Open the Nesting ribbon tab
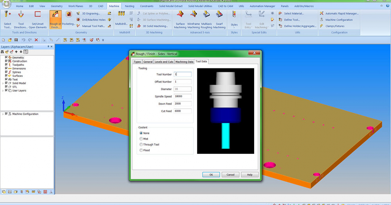Image resolution: width=391 pixels, height=205 pixels. point(129,6)
